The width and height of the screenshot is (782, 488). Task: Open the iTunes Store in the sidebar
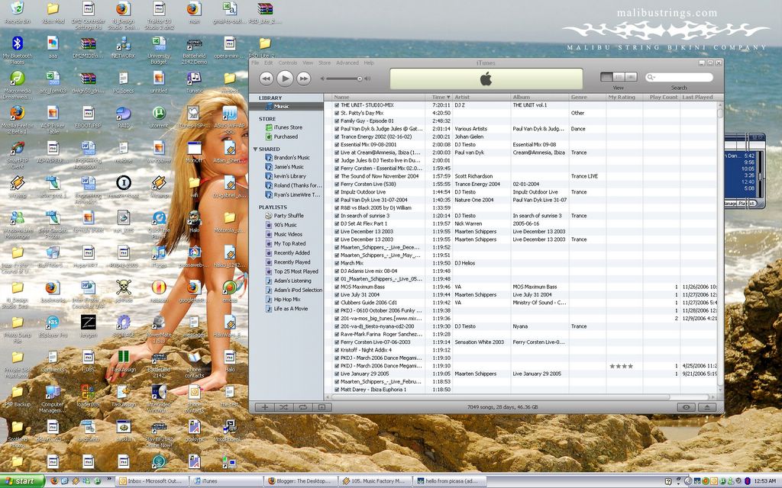pos(286,127)
